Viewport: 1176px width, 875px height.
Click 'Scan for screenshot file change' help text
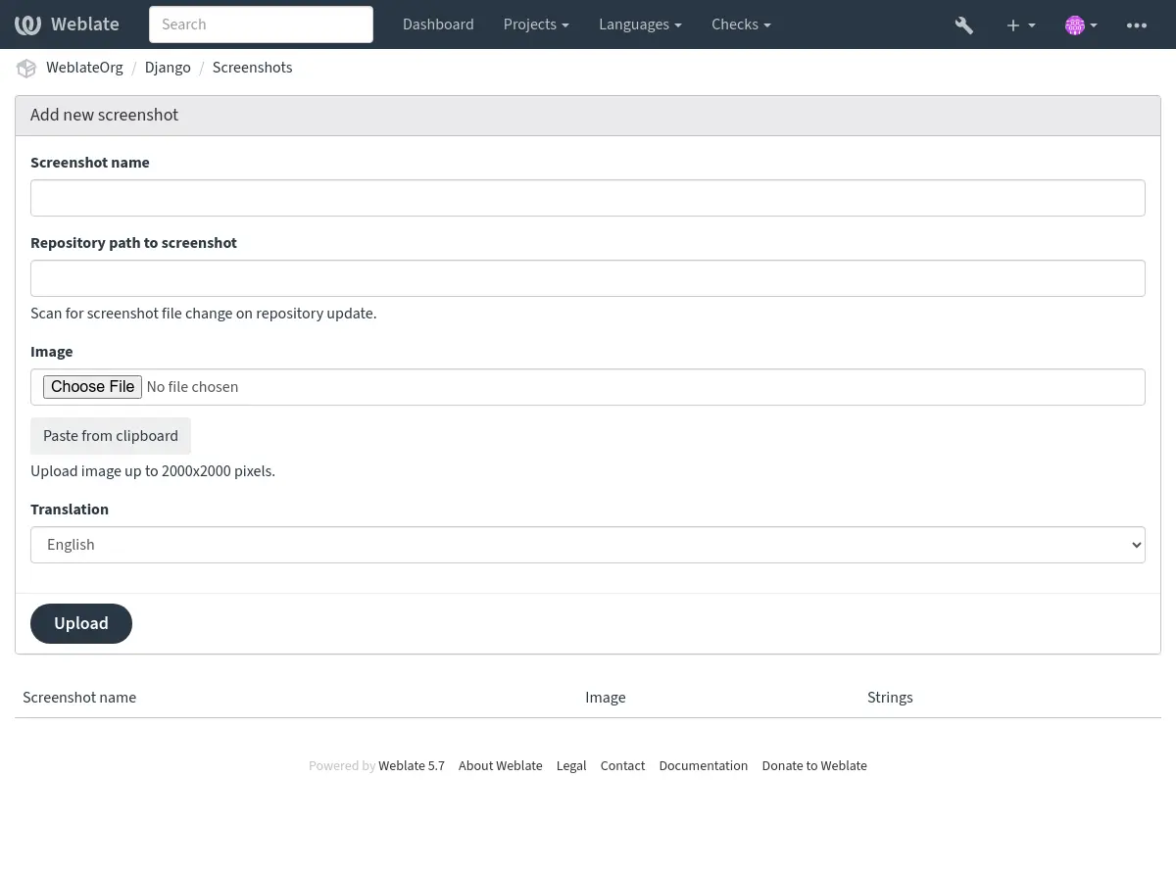[203, 314]
